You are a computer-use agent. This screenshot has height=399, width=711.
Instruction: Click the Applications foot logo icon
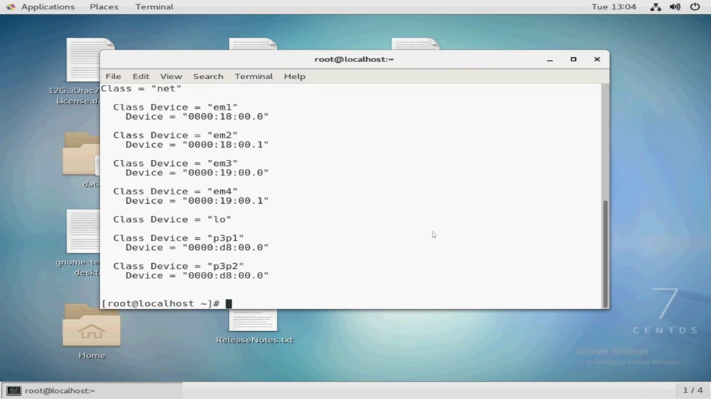coord(10,7)
